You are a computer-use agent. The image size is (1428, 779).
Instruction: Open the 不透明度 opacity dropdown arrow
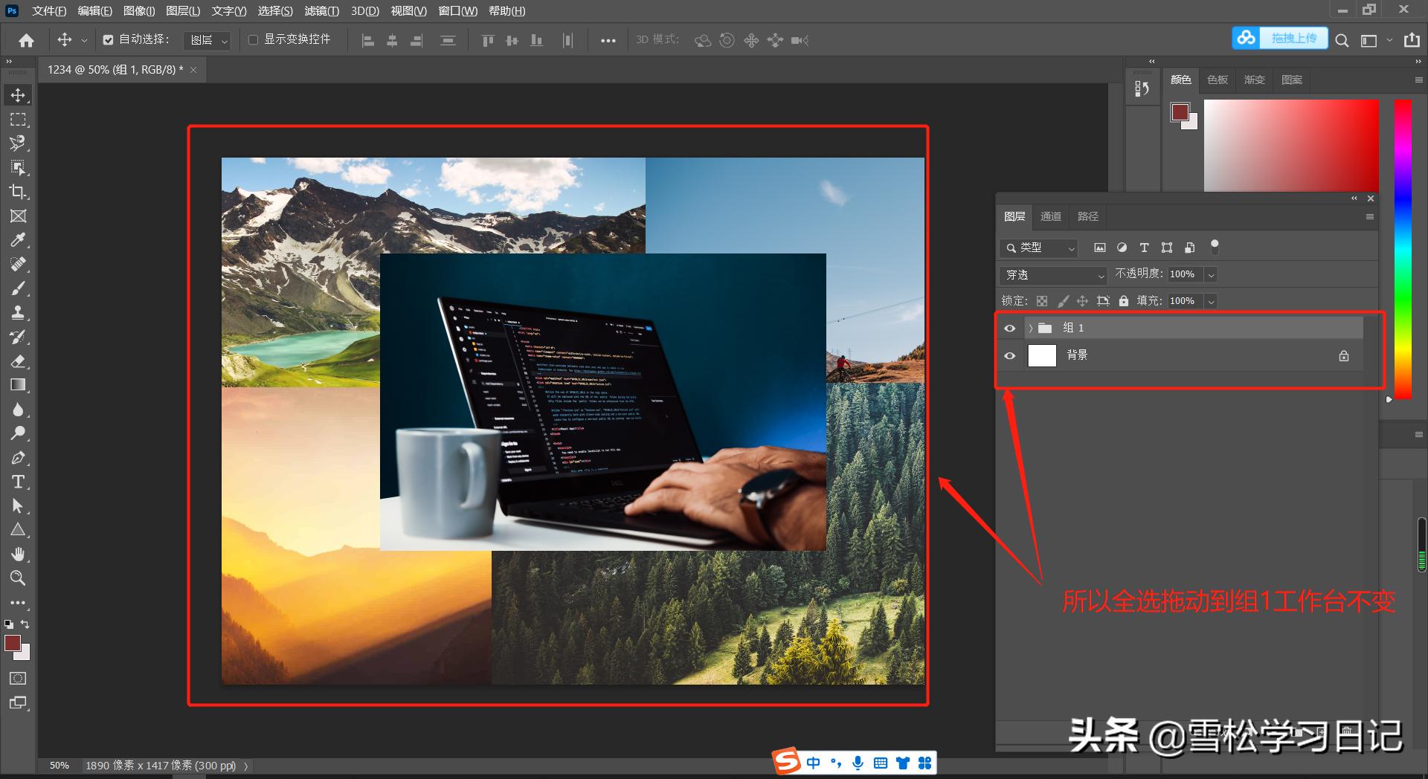[1211, 275]
